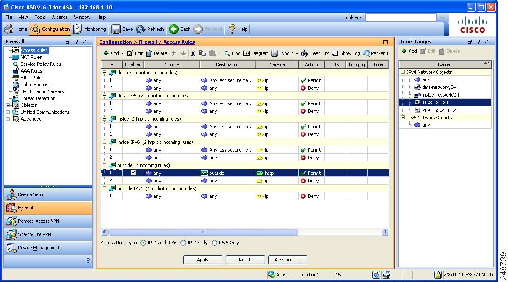Viewport: 508px width, 282px height.
Task: Clear Hits counters for rules
Action: coord(315,53)
